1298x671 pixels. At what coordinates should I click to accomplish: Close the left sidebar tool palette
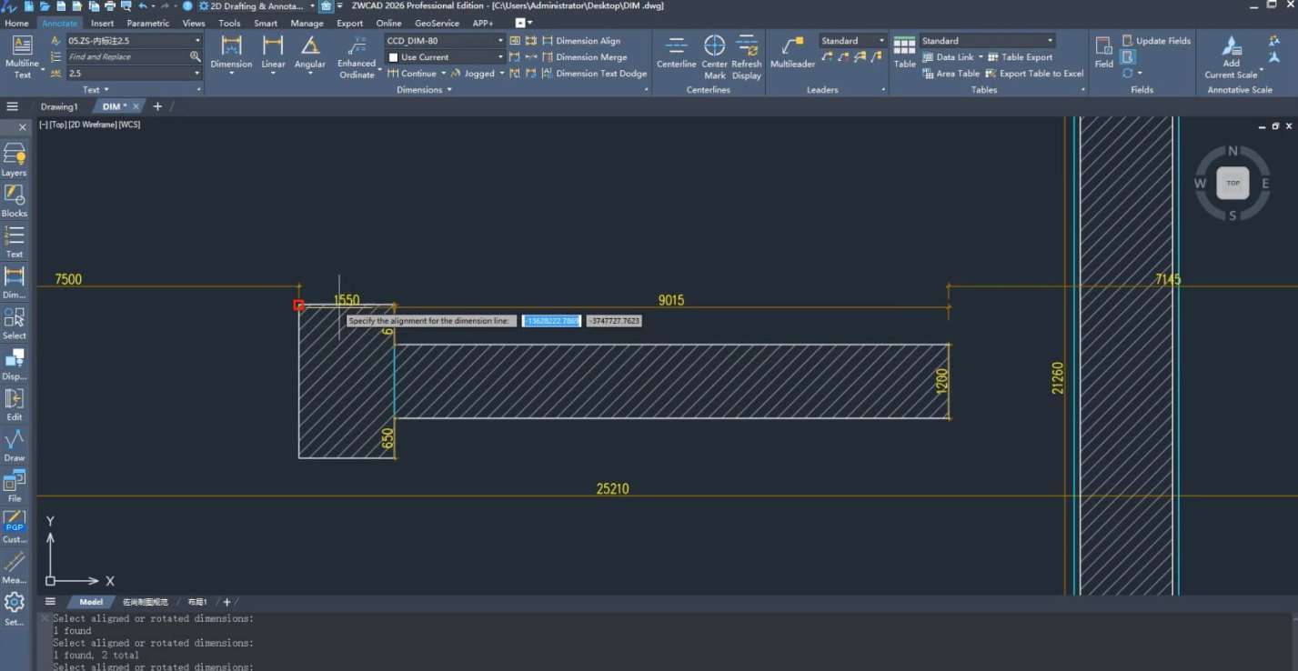pyautogui.click(x=23, y=127)
